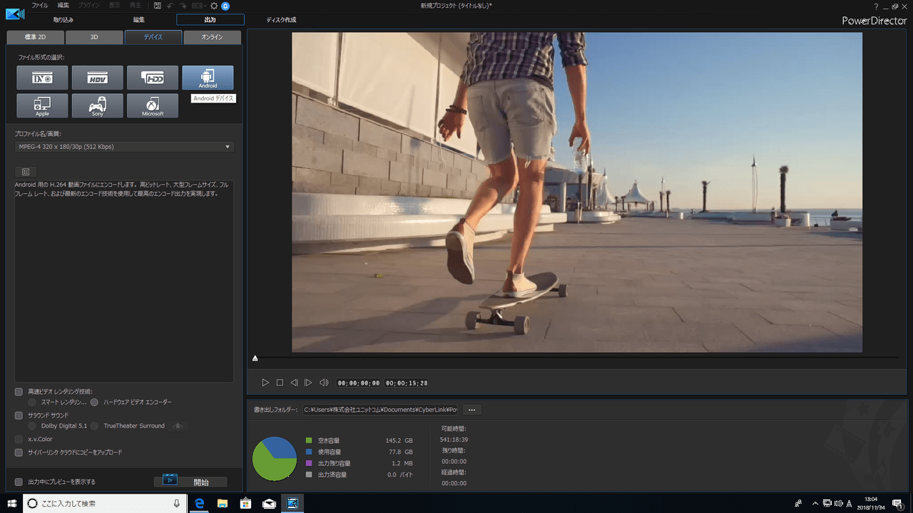Select the Microsoft Xbox device format icon

[x=153, y=106]
